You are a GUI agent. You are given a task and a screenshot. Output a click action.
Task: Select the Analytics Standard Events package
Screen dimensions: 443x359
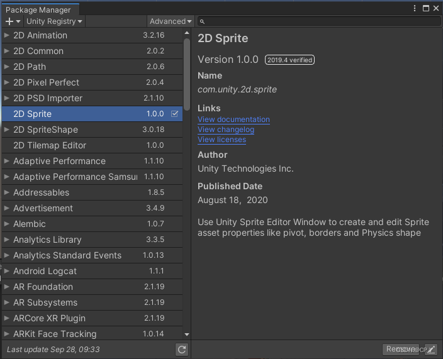click(x=92, y=255)
